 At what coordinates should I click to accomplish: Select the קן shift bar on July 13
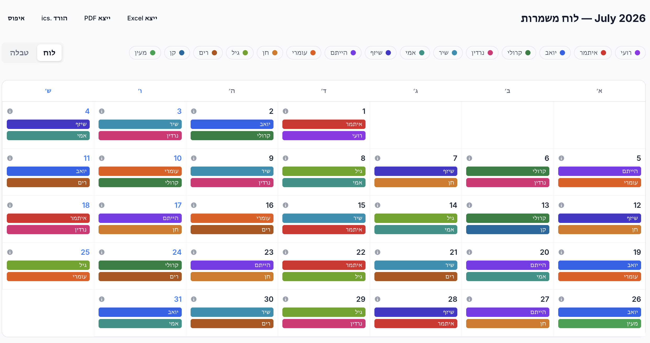point(508,230)
